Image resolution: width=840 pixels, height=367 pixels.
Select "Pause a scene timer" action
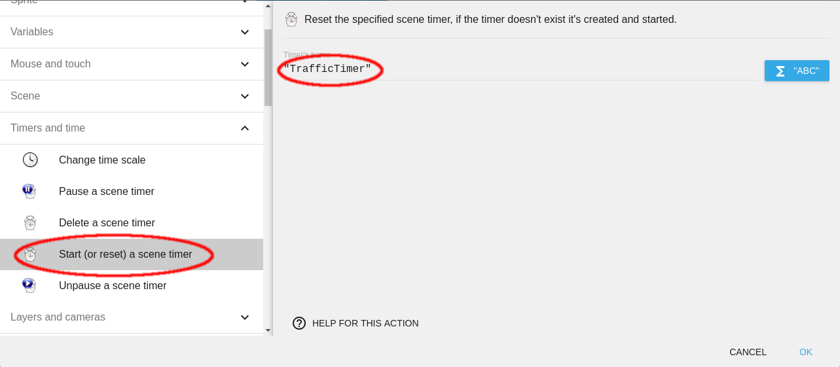click(x=107, y=192)
